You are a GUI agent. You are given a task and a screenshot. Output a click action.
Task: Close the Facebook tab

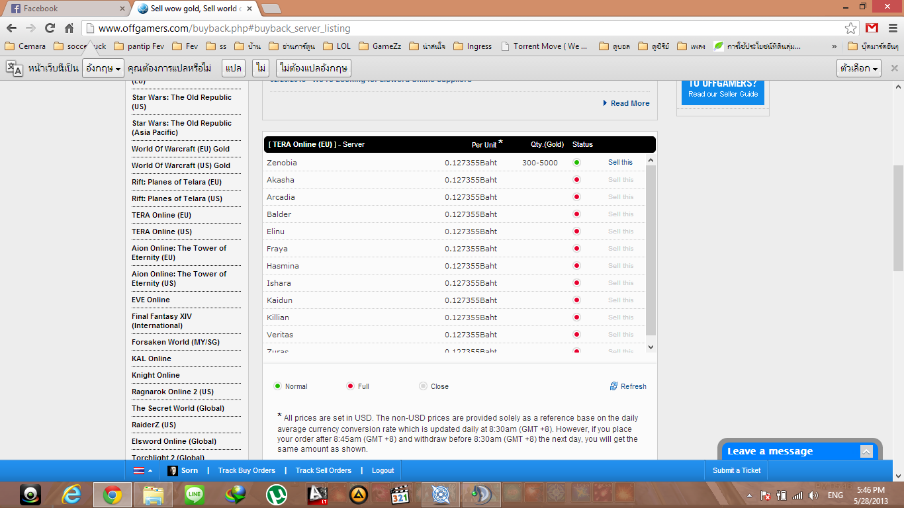pos(122,9)
